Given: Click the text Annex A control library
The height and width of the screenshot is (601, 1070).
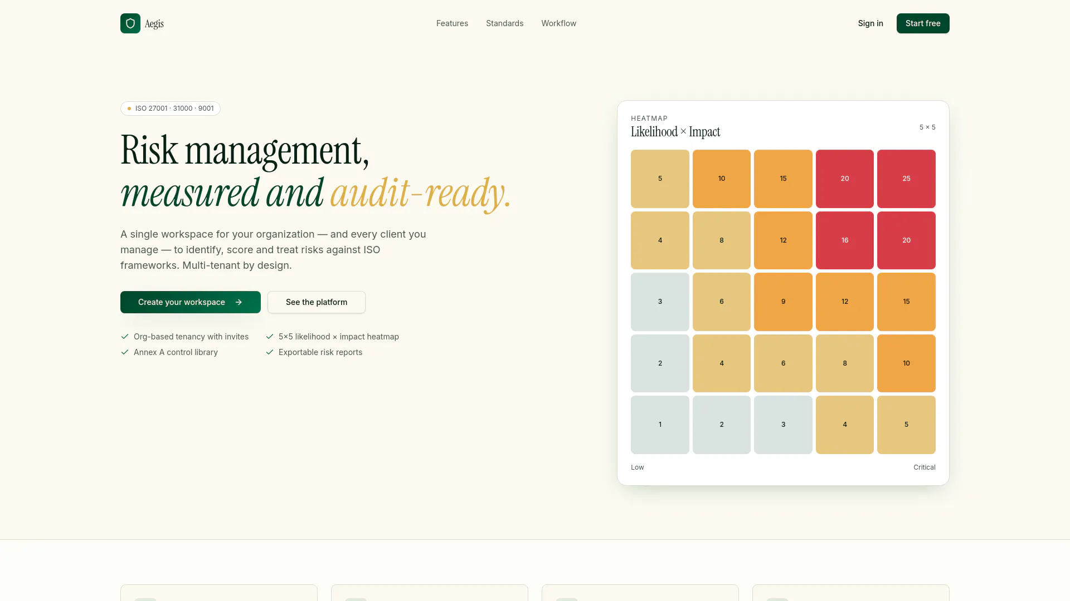Looking at the screenshot, I should pyautogui.click(x=176, y=352).
